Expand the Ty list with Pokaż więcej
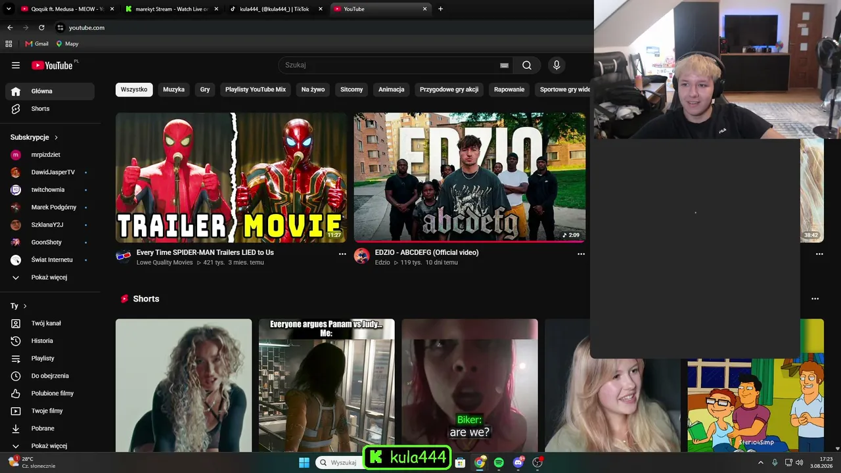 click(x=50, y=446)
